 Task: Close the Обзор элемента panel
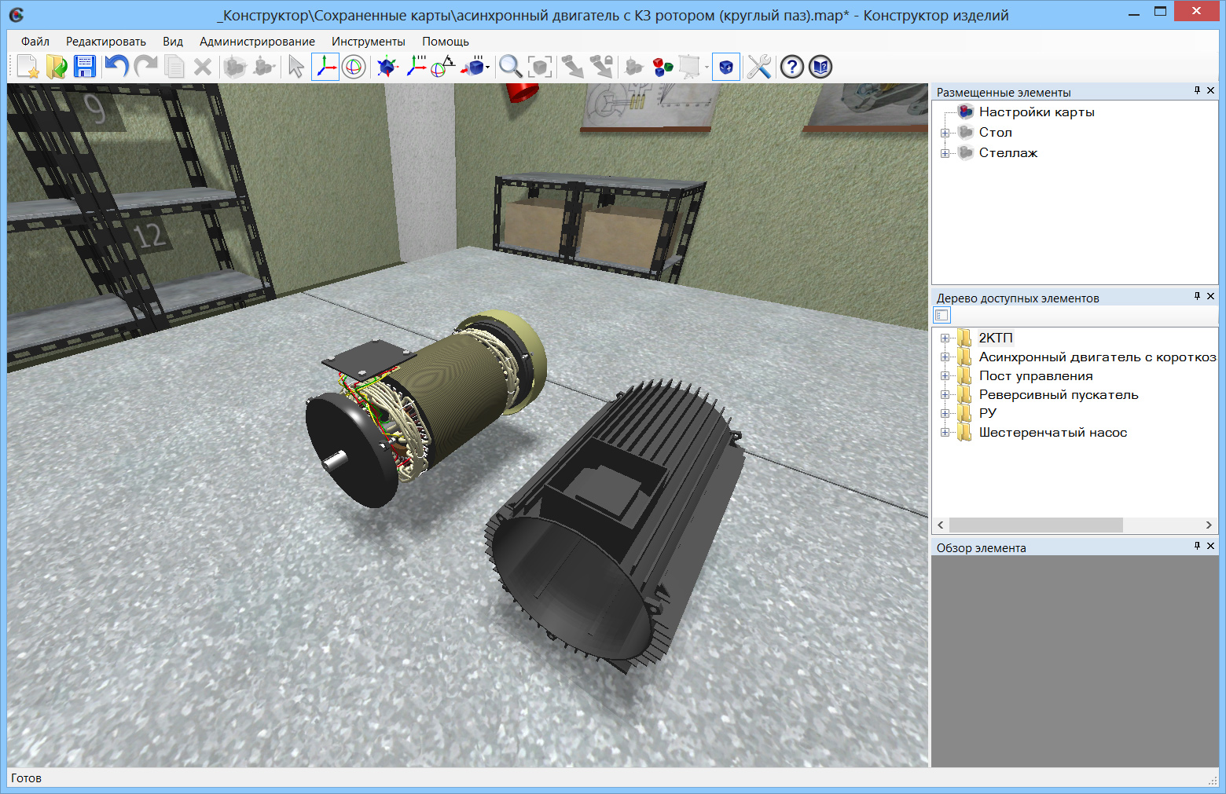(1210, 546)
